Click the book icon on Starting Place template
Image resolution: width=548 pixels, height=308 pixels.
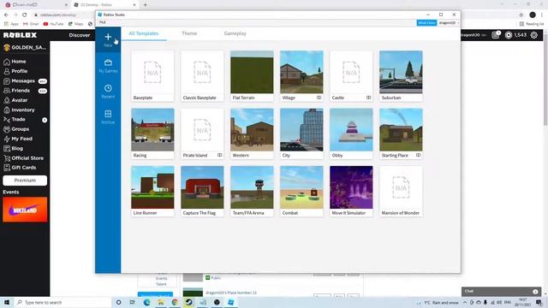pos(418,155)
